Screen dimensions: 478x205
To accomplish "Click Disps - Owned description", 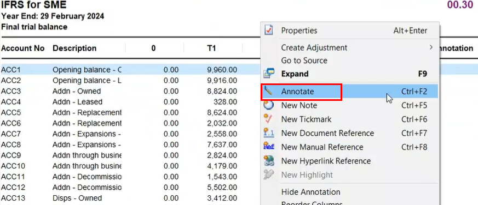I will pos(77,198).
